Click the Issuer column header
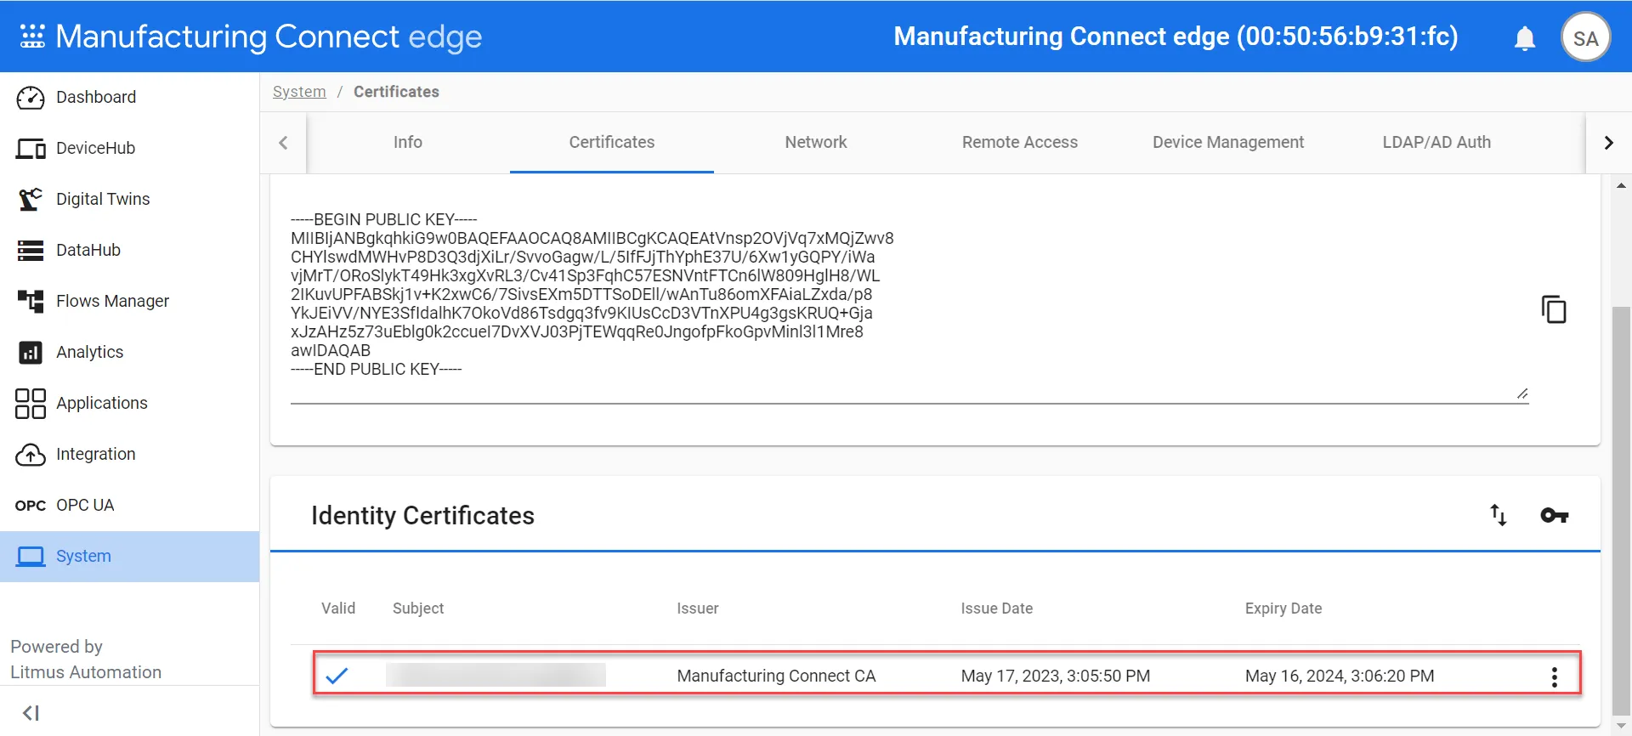This screenshot has width=1632, height=736. (x=698, y=609)
